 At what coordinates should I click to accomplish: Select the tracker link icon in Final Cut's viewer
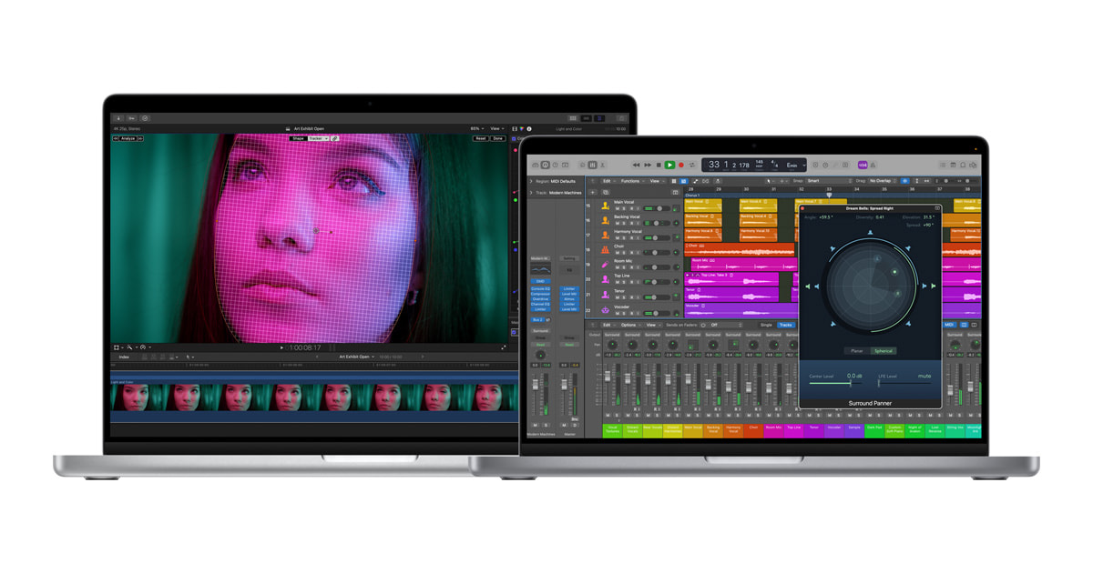coord(336,138)
